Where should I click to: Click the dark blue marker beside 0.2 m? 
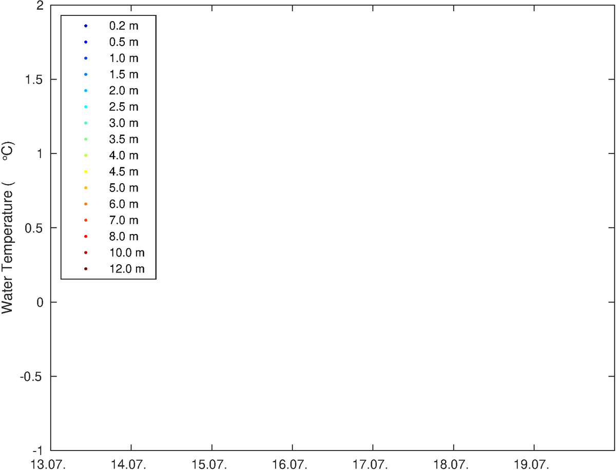(86, 26)
